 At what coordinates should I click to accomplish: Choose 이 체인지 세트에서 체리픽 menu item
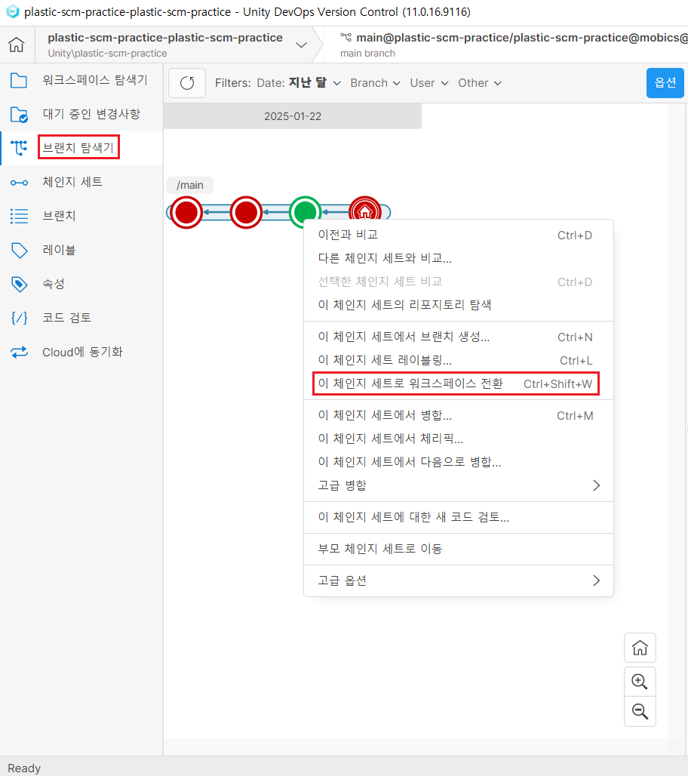[459, 439]
